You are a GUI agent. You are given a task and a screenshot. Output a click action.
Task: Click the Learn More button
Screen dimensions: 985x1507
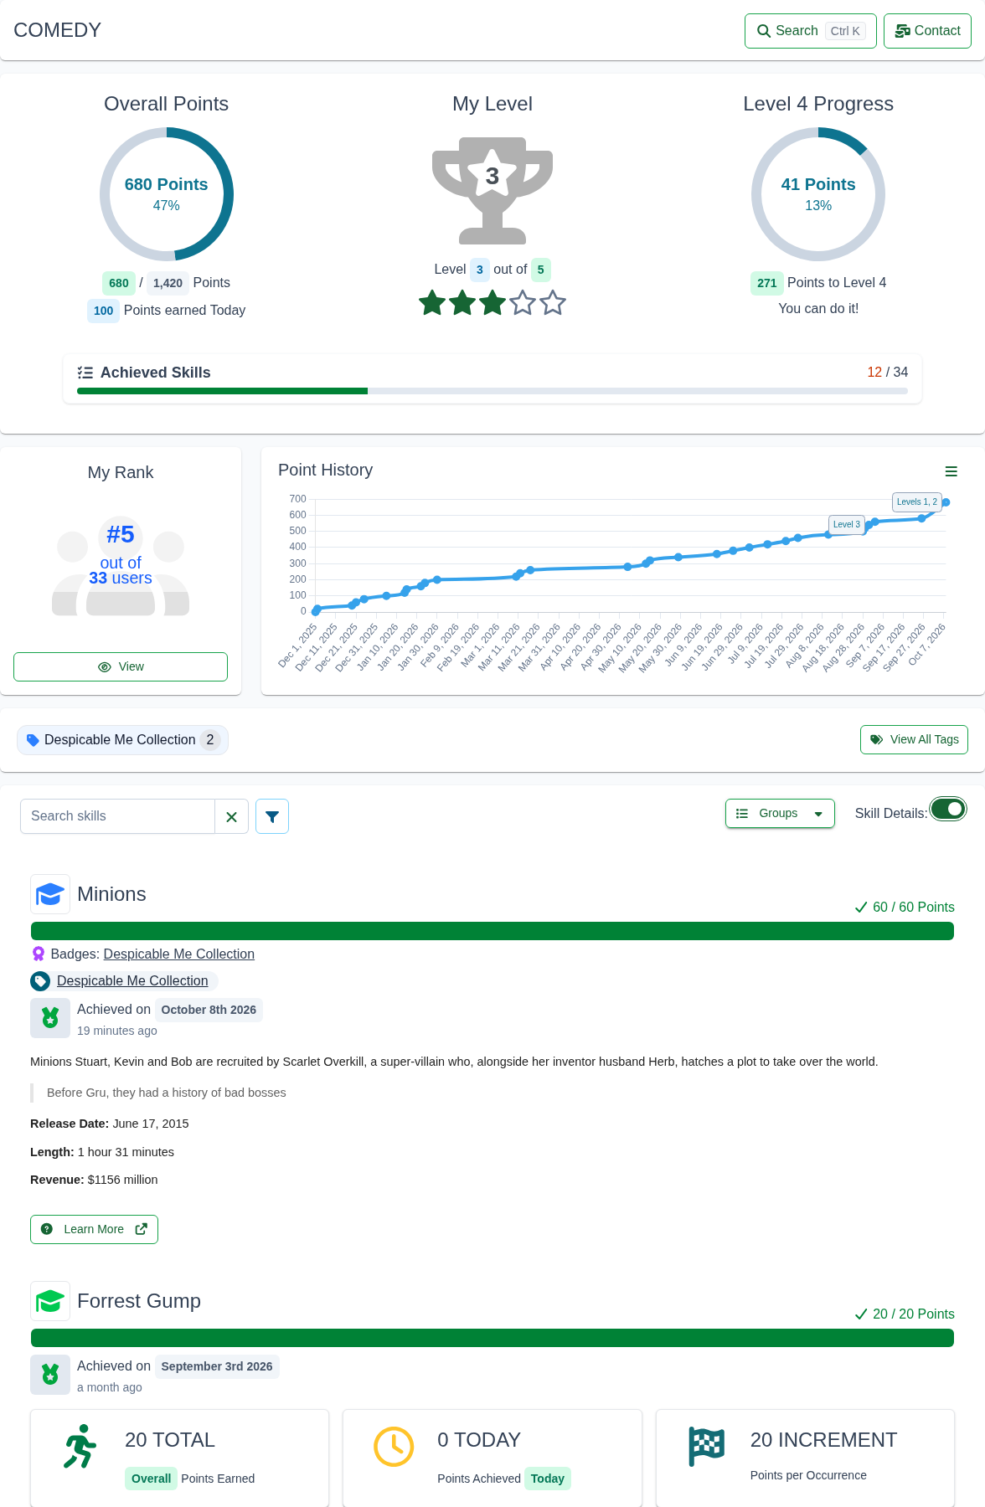click(x=94, y=1229)
